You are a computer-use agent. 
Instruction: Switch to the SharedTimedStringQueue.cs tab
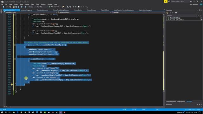click(x=61, y=10)
